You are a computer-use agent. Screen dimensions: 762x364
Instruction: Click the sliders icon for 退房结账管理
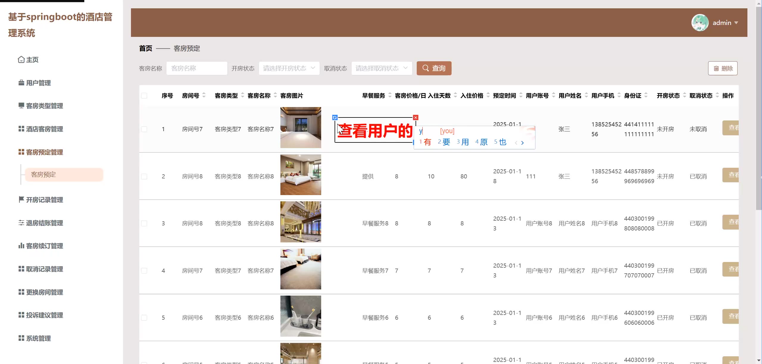(x=21, y=223)
